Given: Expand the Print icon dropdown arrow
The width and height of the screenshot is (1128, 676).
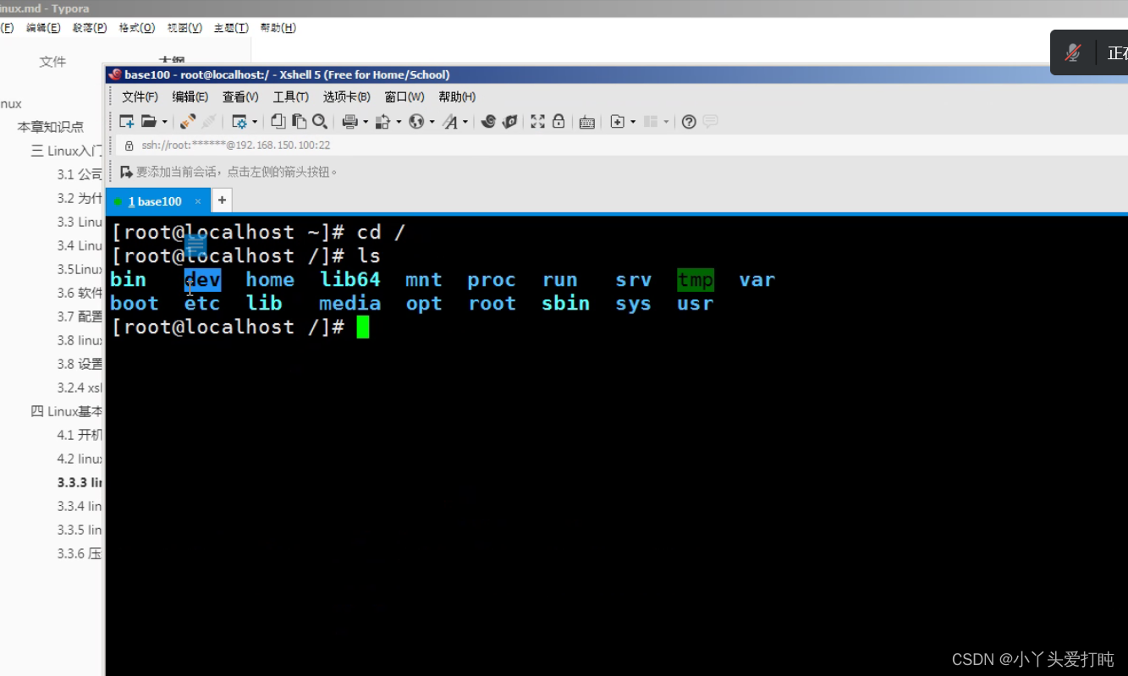Looking at the screenshot, I should click(366, 122).
